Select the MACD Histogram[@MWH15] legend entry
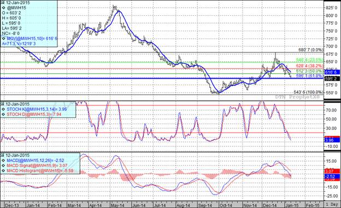Viewport: 341px width, 208px height. point(40,171)
